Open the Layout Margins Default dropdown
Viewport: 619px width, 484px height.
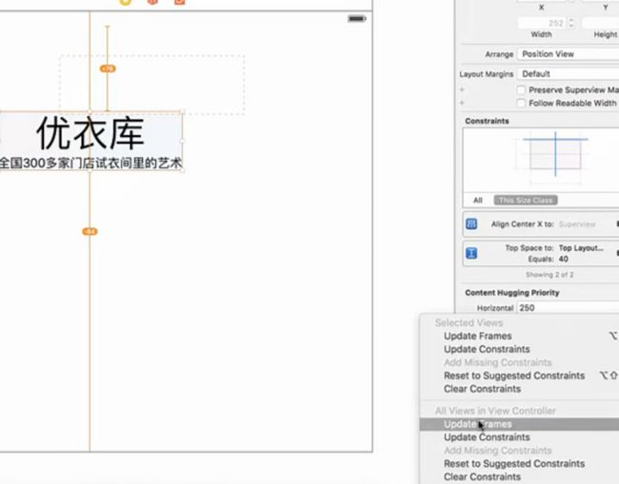[569, 74]
